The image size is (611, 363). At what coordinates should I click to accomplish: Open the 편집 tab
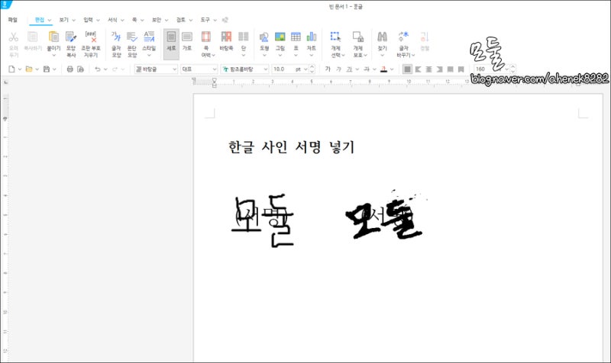[40, 20]
